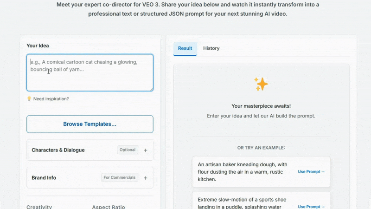Use Prompt for the sports shoe example

click(311, 206)
